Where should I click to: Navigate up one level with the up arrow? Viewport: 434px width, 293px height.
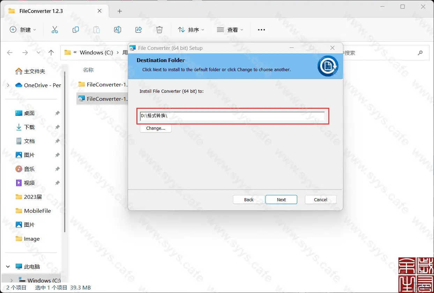51,52
